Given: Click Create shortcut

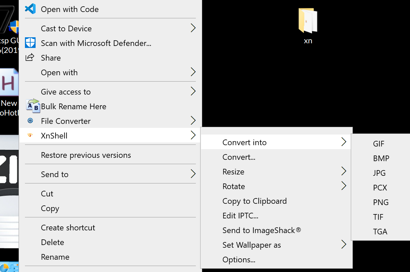Looking at the screenshot, I should point(68,227).
